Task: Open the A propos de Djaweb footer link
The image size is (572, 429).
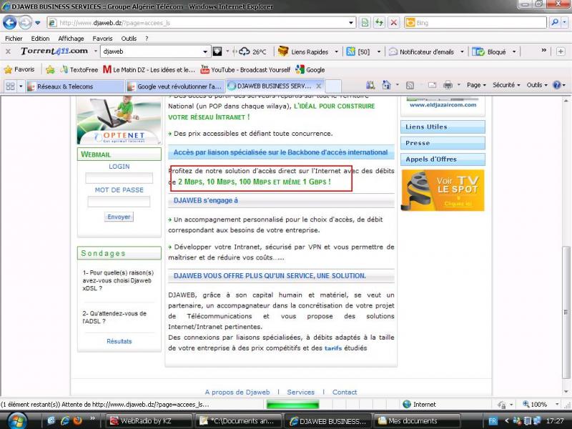Action: 237,392
